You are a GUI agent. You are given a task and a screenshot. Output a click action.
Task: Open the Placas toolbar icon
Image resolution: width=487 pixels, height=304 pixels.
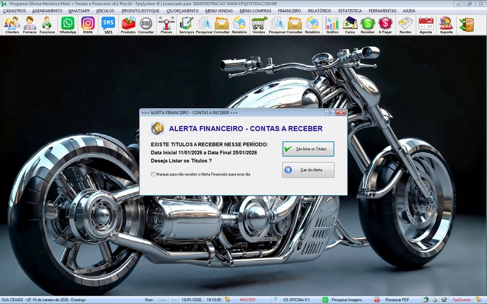166,25
